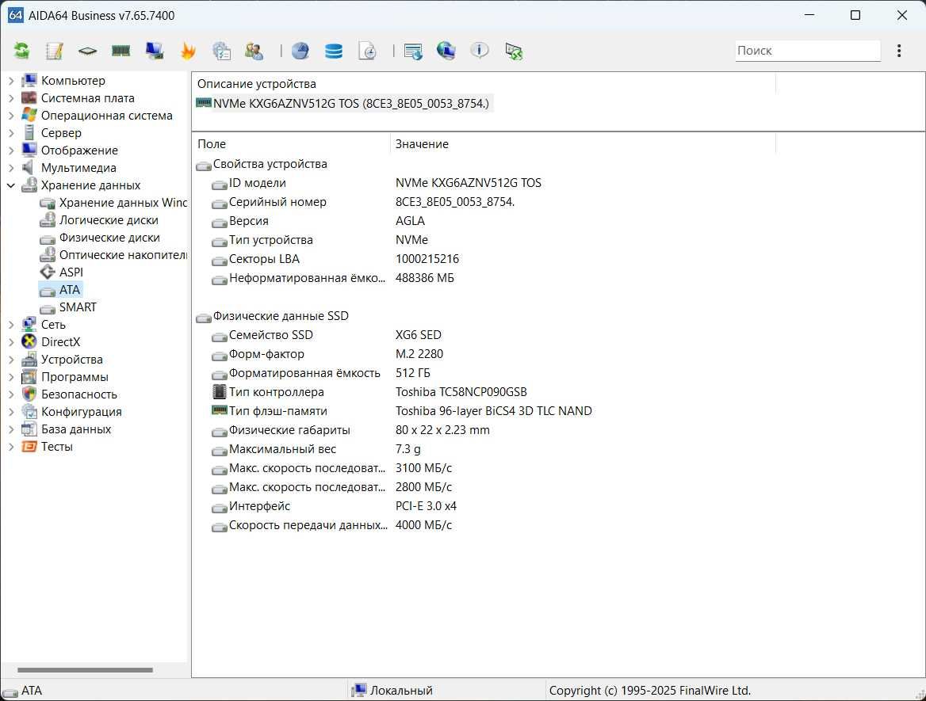This screenshot has width=926, height=701.
Task: Expand the Программы tree node
Action: click(x=10, y=376)
